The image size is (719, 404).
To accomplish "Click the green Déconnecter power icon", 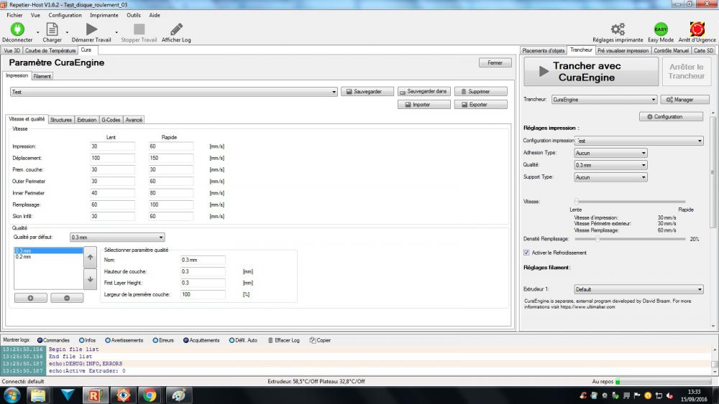I will coord(17,29).
